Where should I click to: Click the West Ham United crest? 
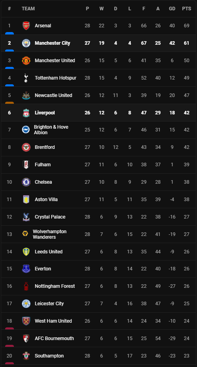(26, 321)
